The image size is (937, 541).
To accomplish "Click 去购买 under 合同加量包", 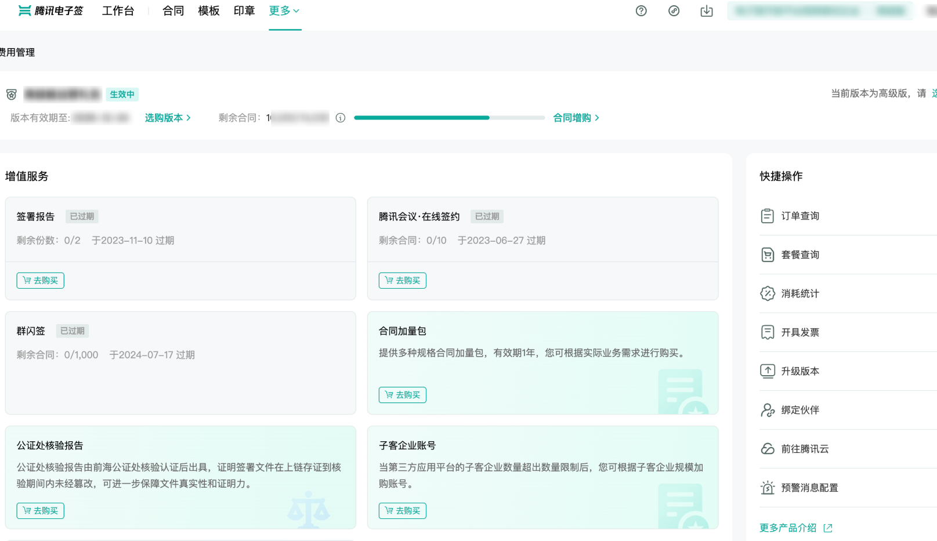I will (403, 395).
